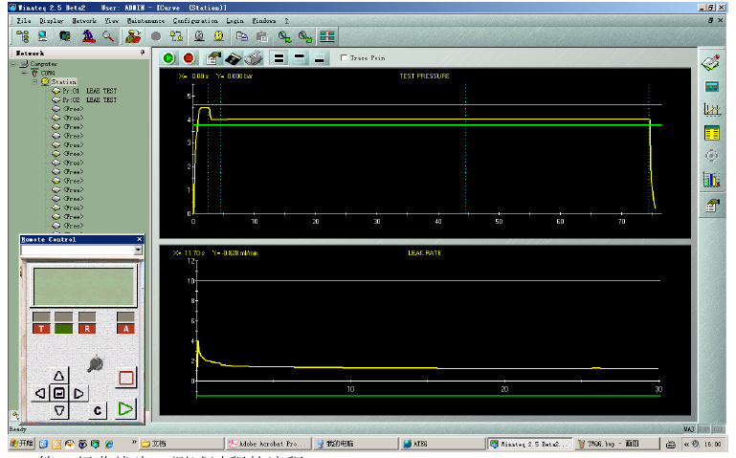Click the red stop acquisition button
Viewport: 736px width, 458px height.
click(x=189, y=58)
